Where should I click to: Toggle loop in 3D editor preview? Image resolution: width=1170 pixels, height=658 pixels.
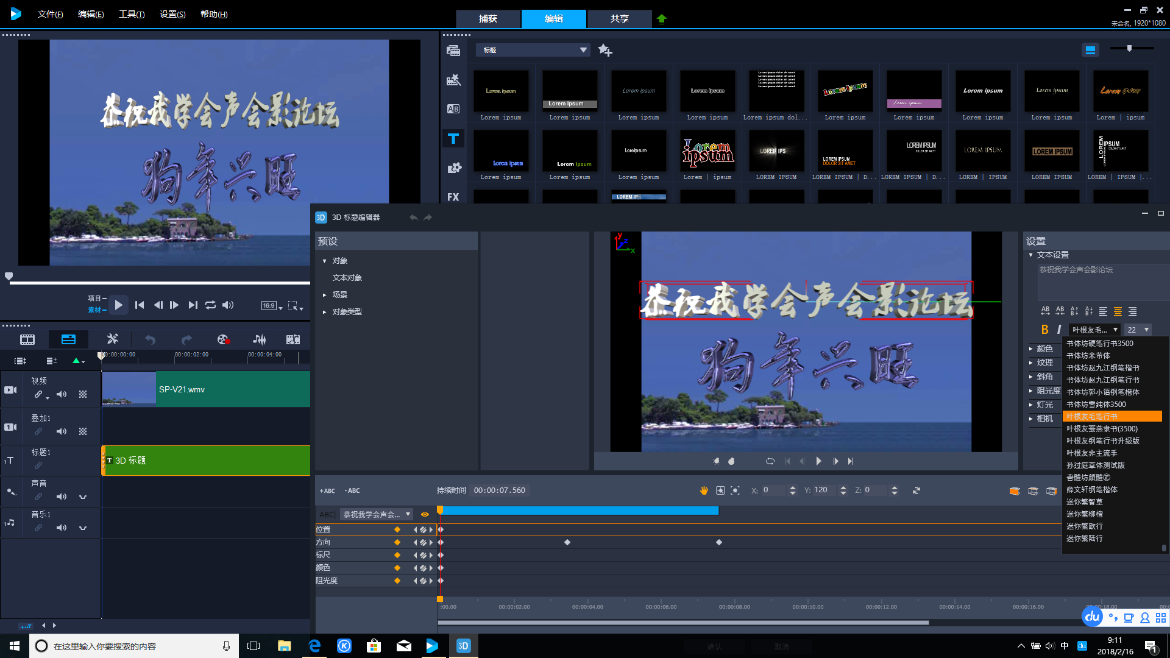[x=770, y=461]
